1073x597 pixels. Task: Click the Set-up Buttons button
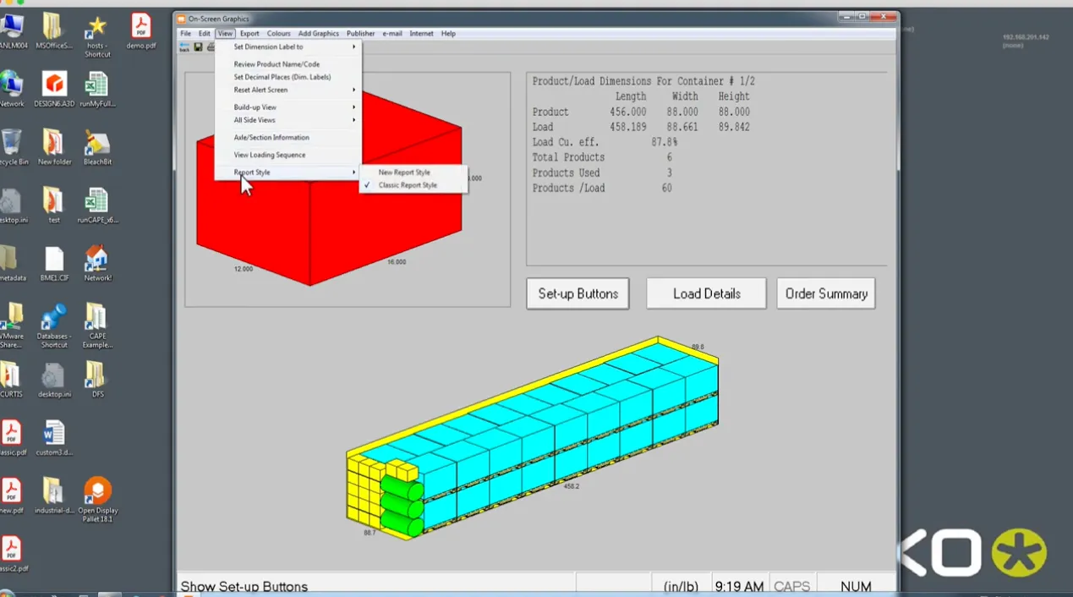[578, 293]
